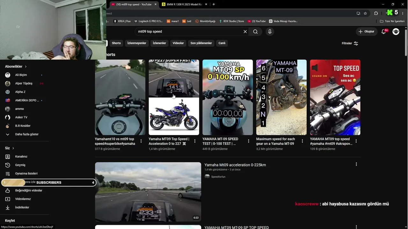Close the BMW R 1300 R tab
Viewport: 408px width, 229px height.
(x=206, y=4)
